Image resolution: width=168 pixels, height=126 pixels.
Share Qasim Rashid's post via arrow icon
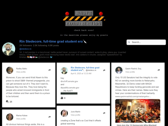point(159,70)
